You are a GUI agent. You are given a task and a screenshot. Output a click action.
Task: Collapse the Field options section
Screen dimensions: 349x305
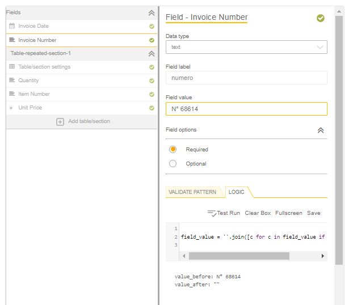[x=321, y=130]
